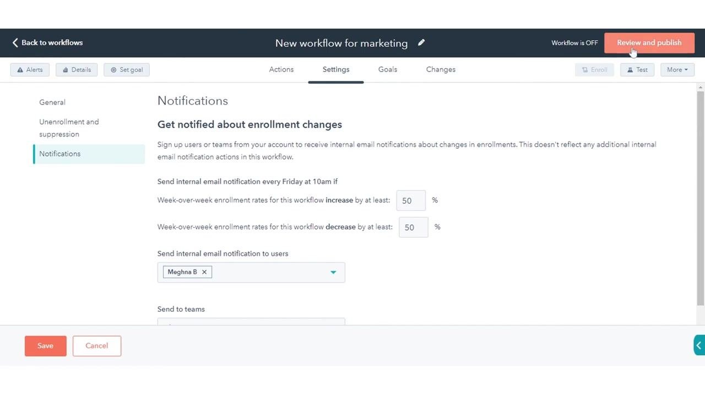Go back to workflows
Screen dimensions: 705x396
coord(47,42)
